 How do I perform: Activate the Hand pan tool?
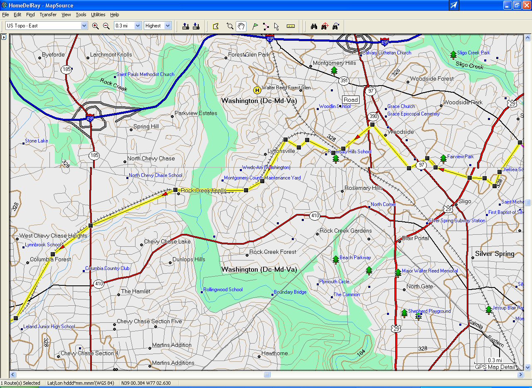(241, 26)
